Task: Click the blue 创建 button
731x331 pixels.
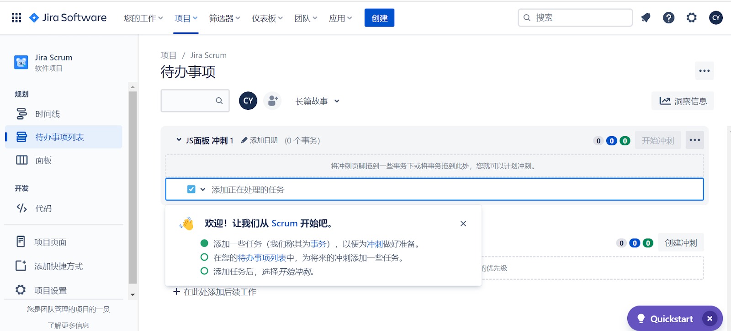Action: 379,18
